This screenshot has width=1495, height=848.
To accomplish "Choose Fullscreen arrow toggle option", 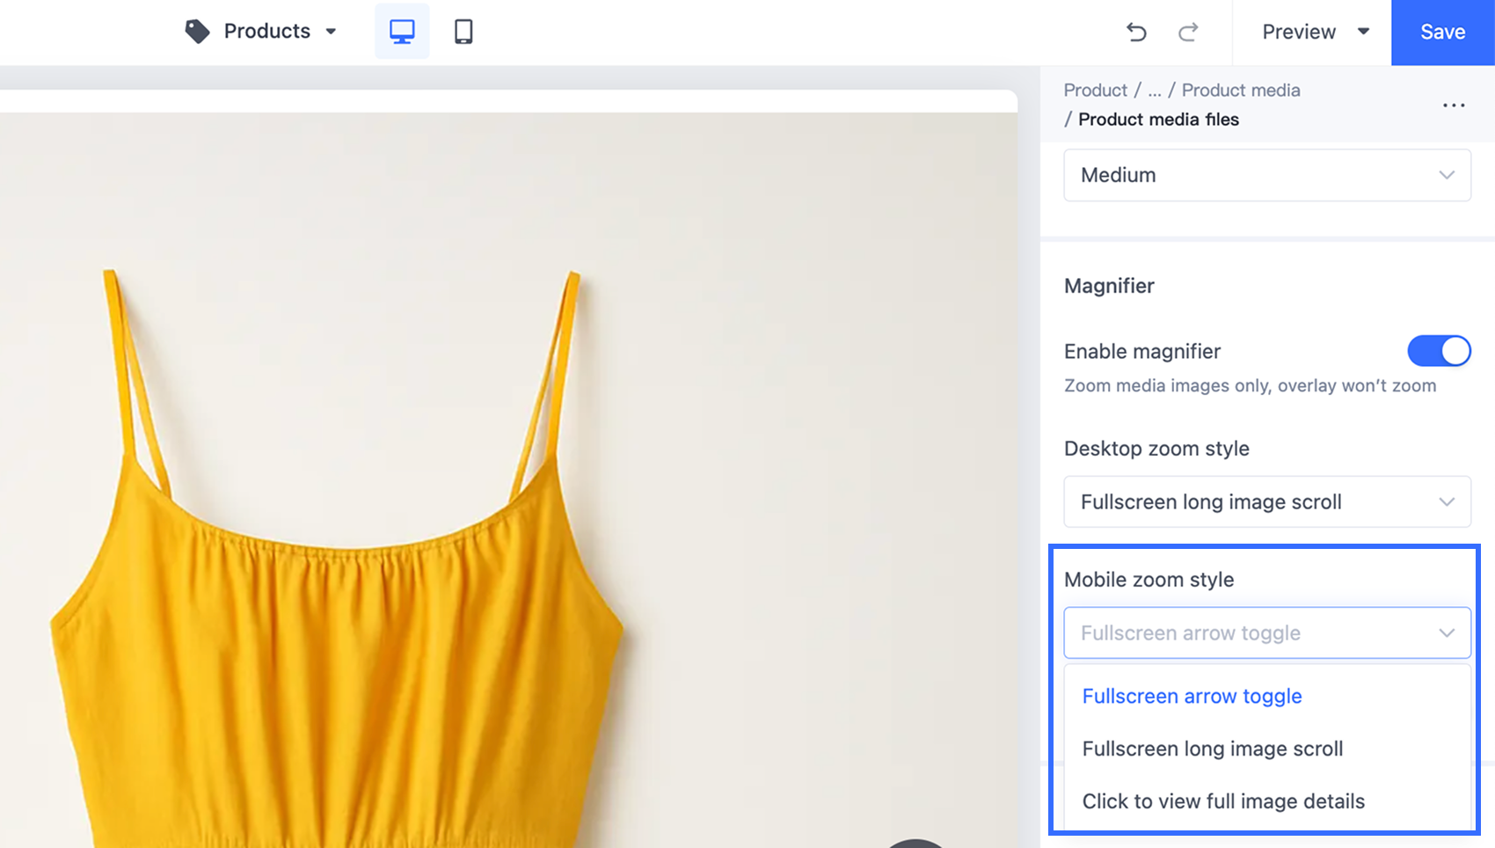I will click(1192, 696).
